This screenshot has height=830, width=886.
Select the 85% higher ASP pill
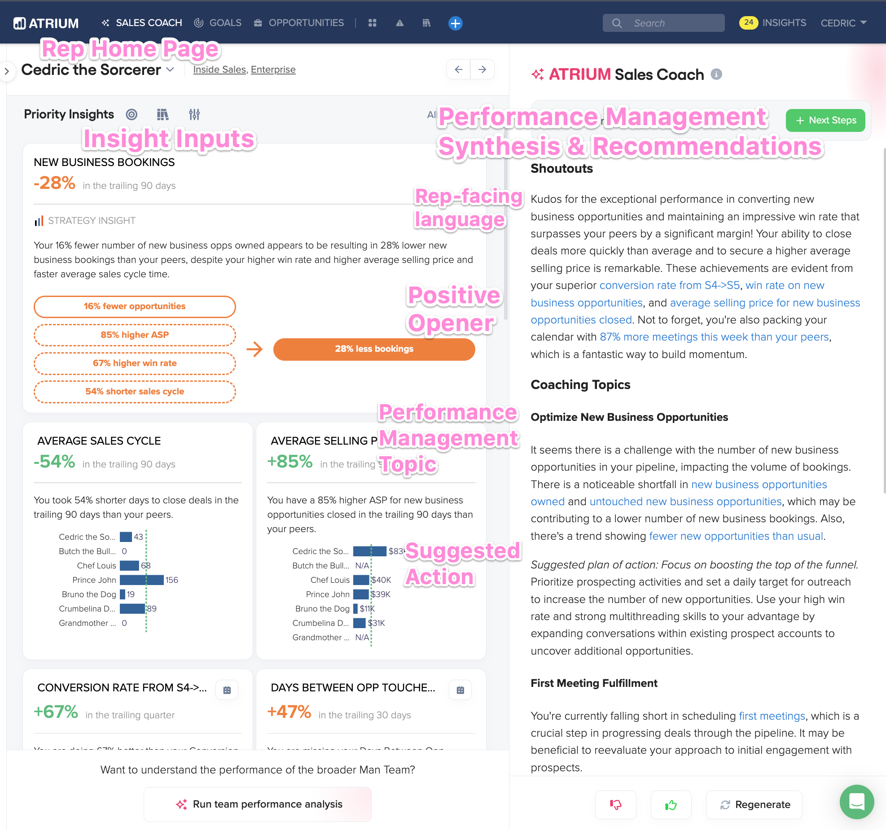(x=135, y=335)
